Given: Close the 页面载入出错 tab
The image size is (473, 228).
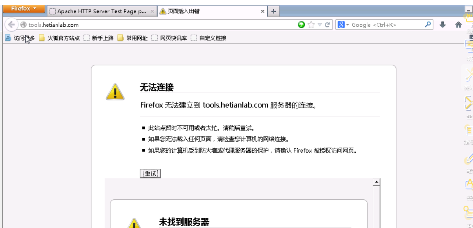Looking at the screenshot, I should coord(263,11).
